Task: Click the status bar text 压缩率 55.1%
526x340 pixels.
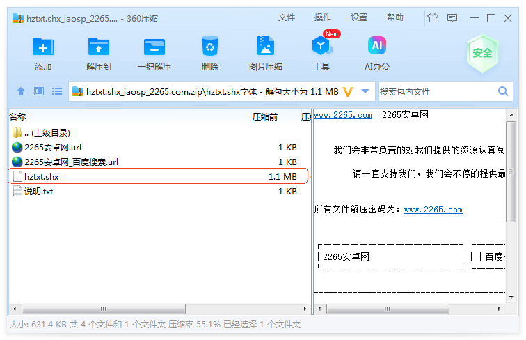Action: [x=194, y=325]
